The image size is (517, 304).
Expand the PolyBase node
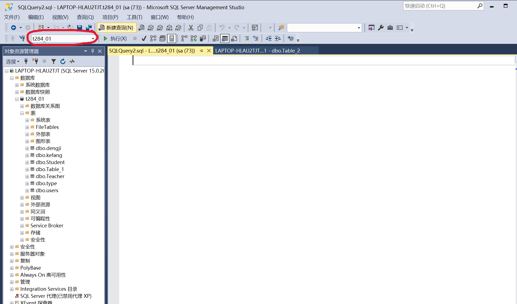pyautogui.click(x=12, y=268)
